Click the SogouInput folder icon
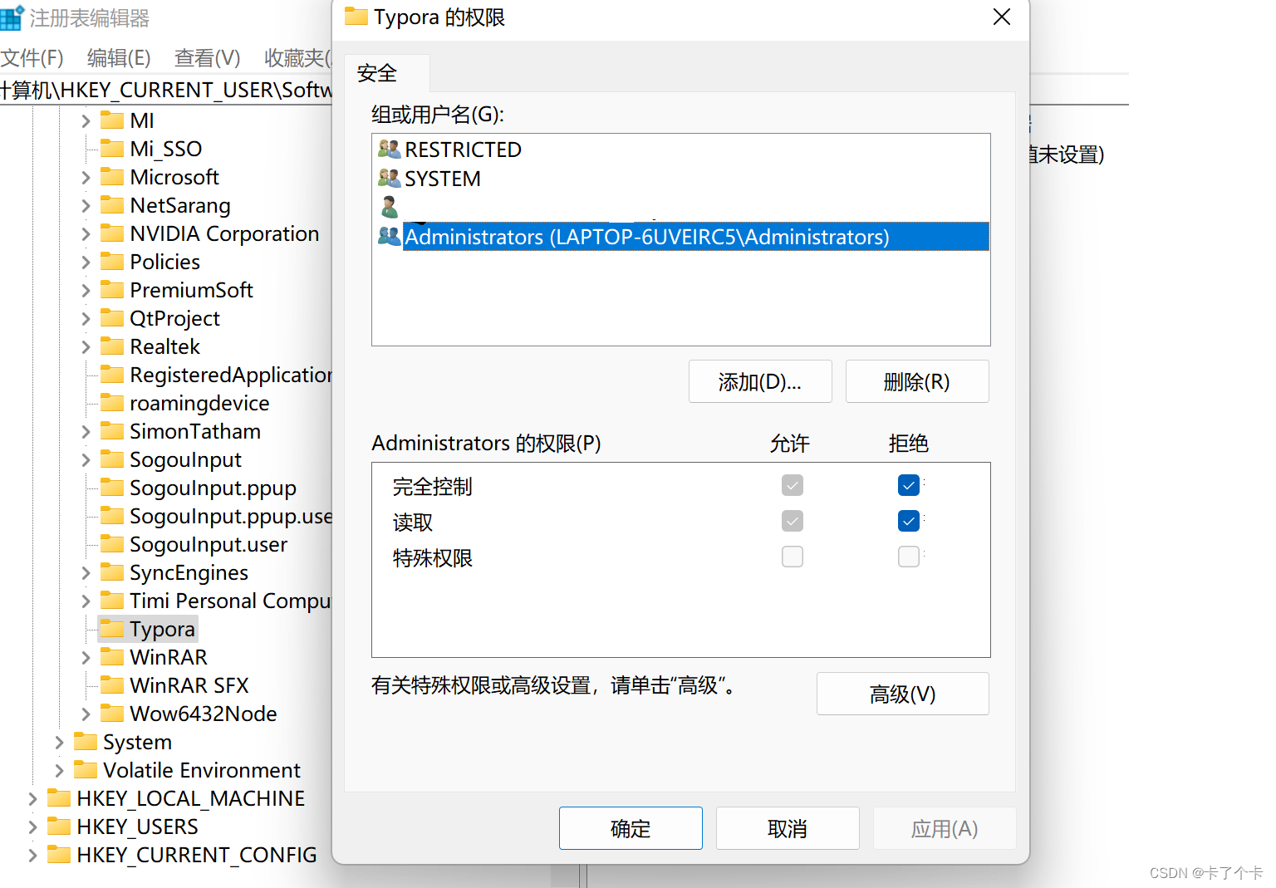 tap(112, 459)
